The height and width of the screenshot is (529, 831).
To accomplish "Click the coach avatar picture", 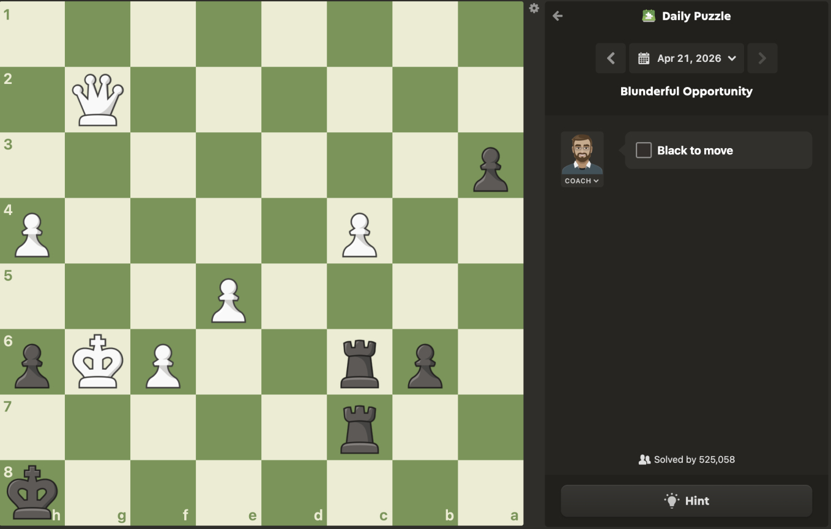I will click(x=583, y=153).
